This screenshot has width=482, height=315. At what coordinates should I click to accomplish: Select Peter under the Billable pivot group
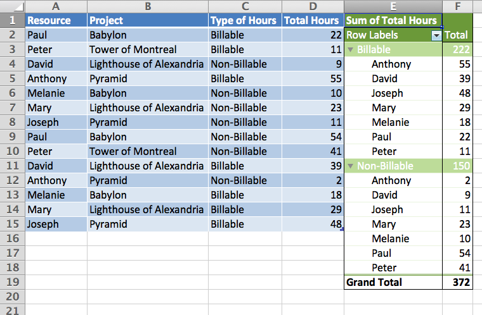pyautogui.click(x=393, y=151)
